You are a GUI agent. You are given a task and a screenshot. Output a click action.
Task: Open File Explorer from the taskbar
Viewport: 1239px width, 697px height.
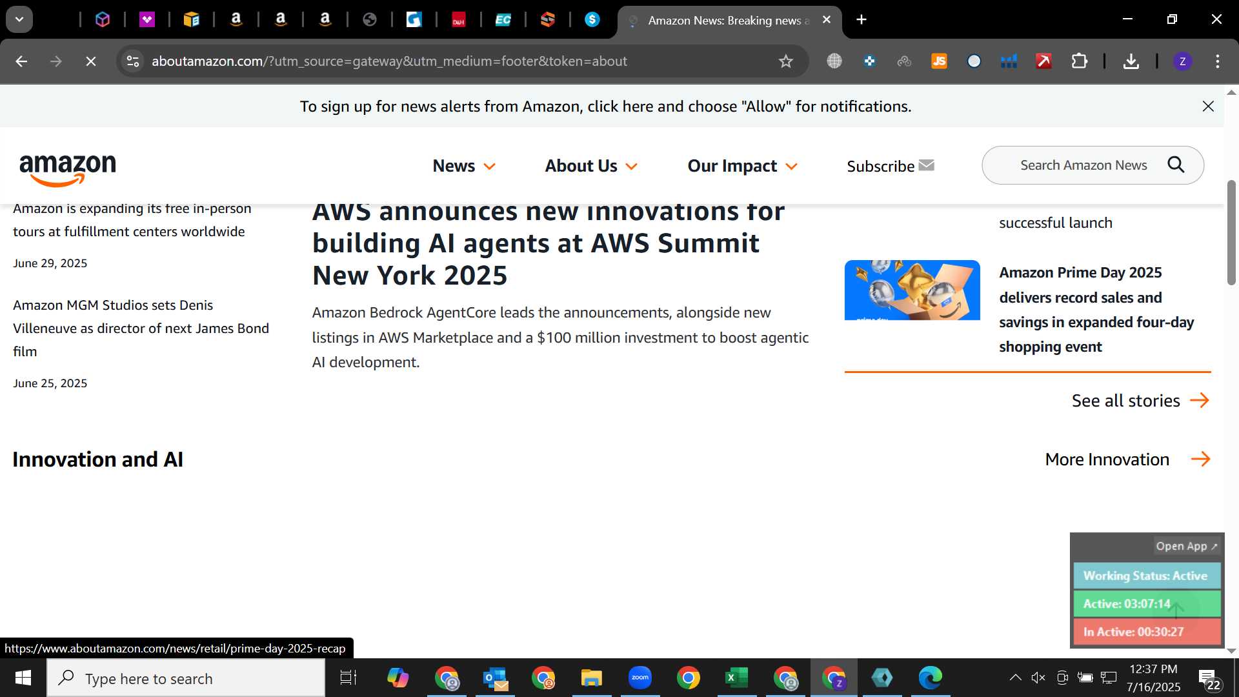591,678
